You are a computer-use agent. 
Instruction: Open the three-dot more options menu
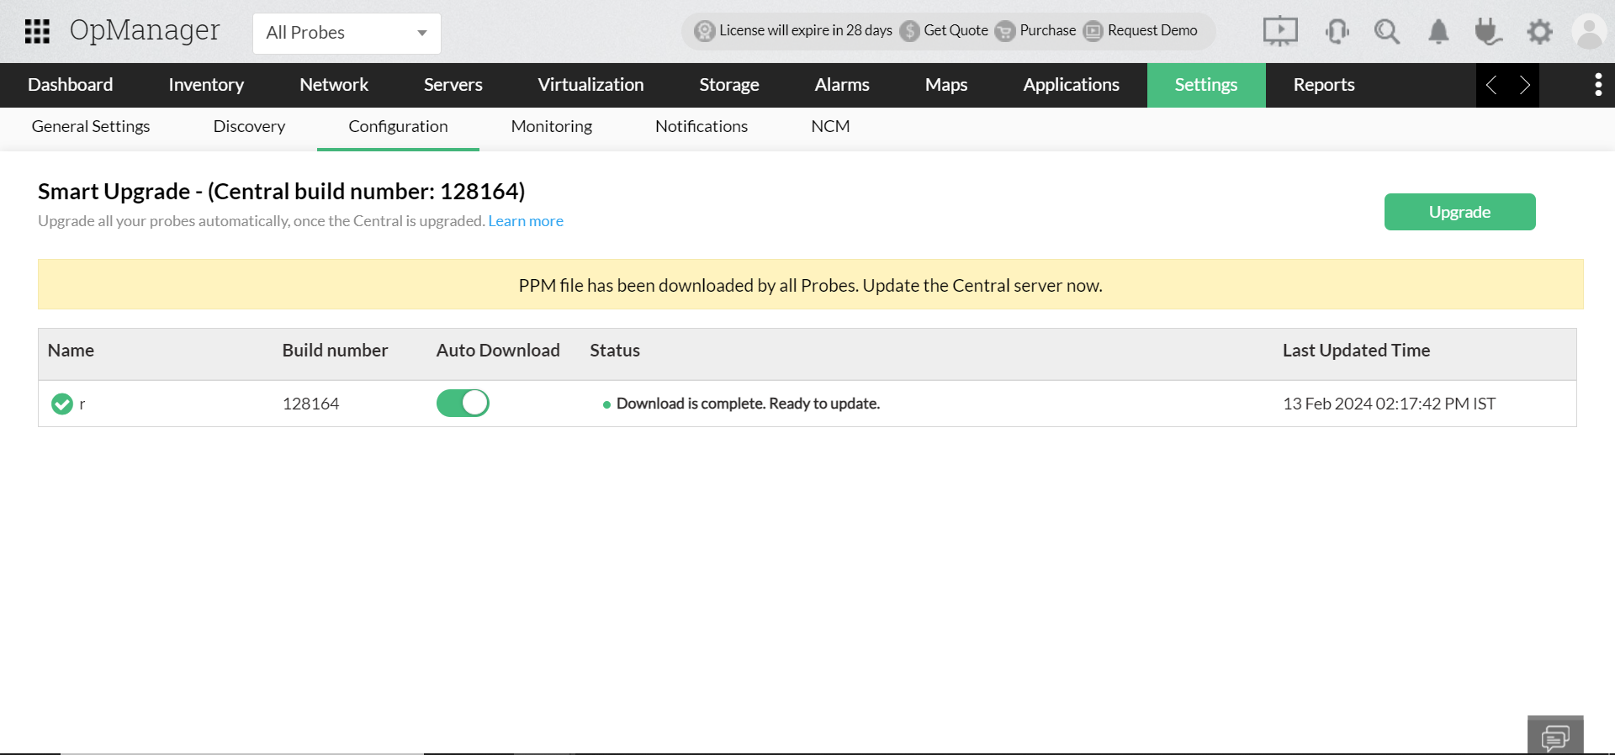point(1598,85)
